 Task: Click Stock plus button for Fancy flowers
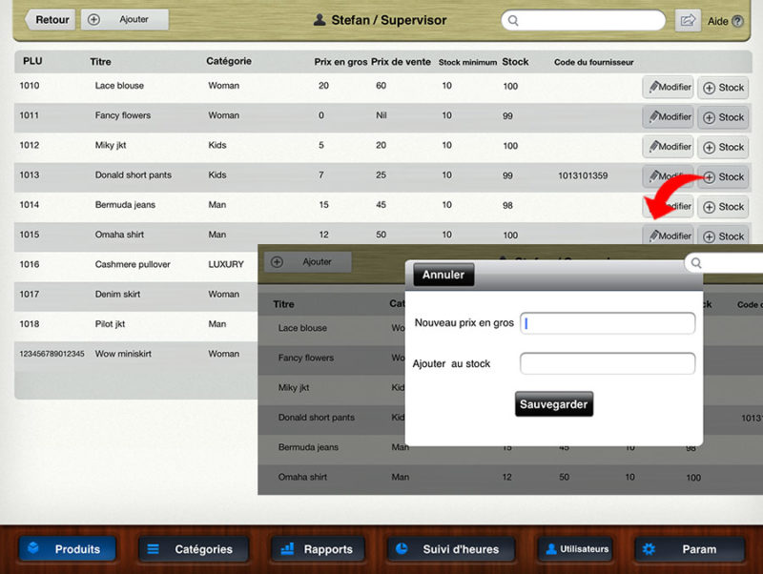coord(723,117)
